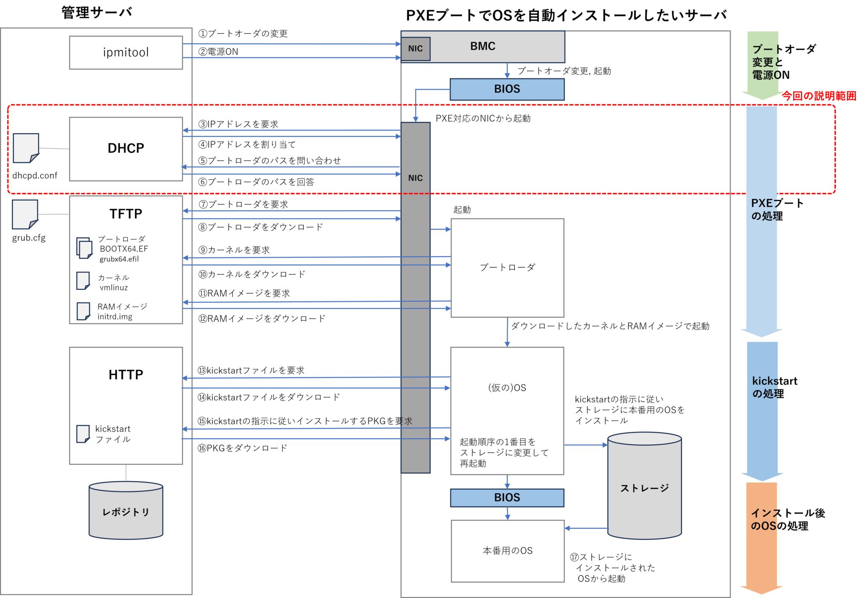Click the grub.cfg file icon
The image size is (864, 598).
pos(25,214)
